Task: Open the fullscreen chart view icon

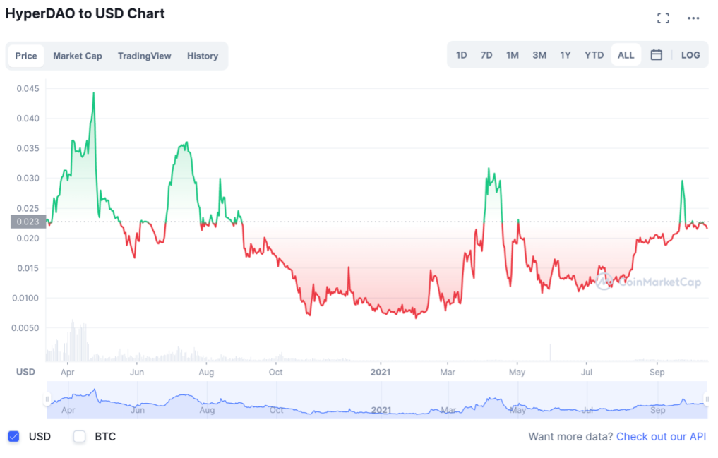Action: pyautogui.click(x=663, y=18)
